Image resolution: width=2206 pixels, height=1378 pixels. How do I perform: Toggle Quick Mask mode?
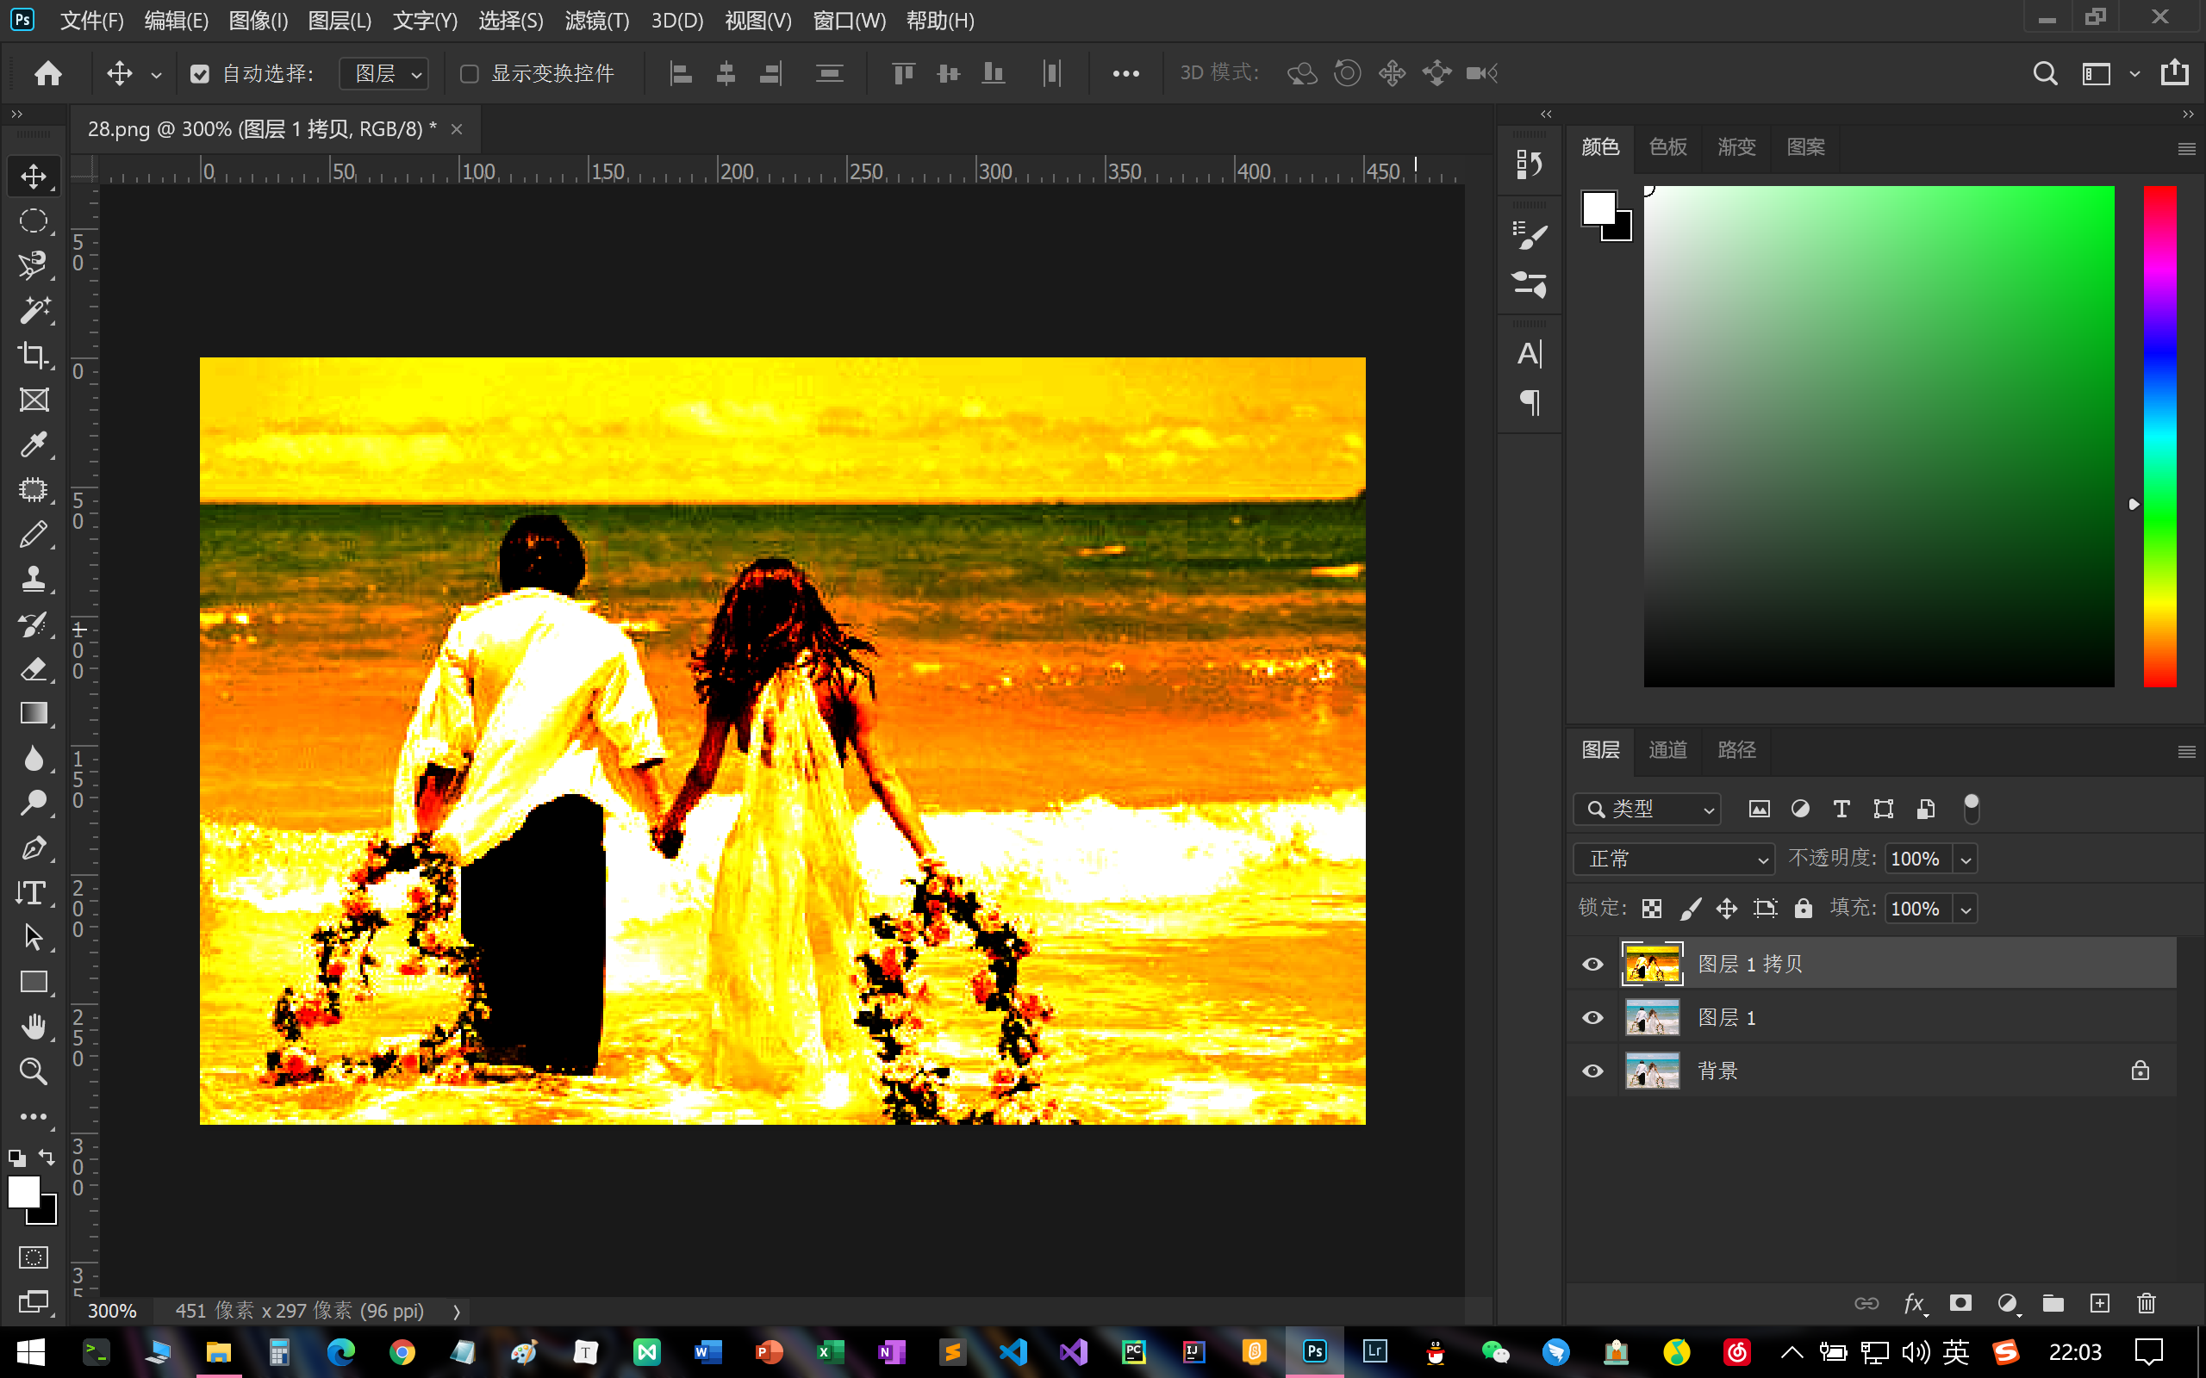pyautogui.click(x=34, y=1257)
